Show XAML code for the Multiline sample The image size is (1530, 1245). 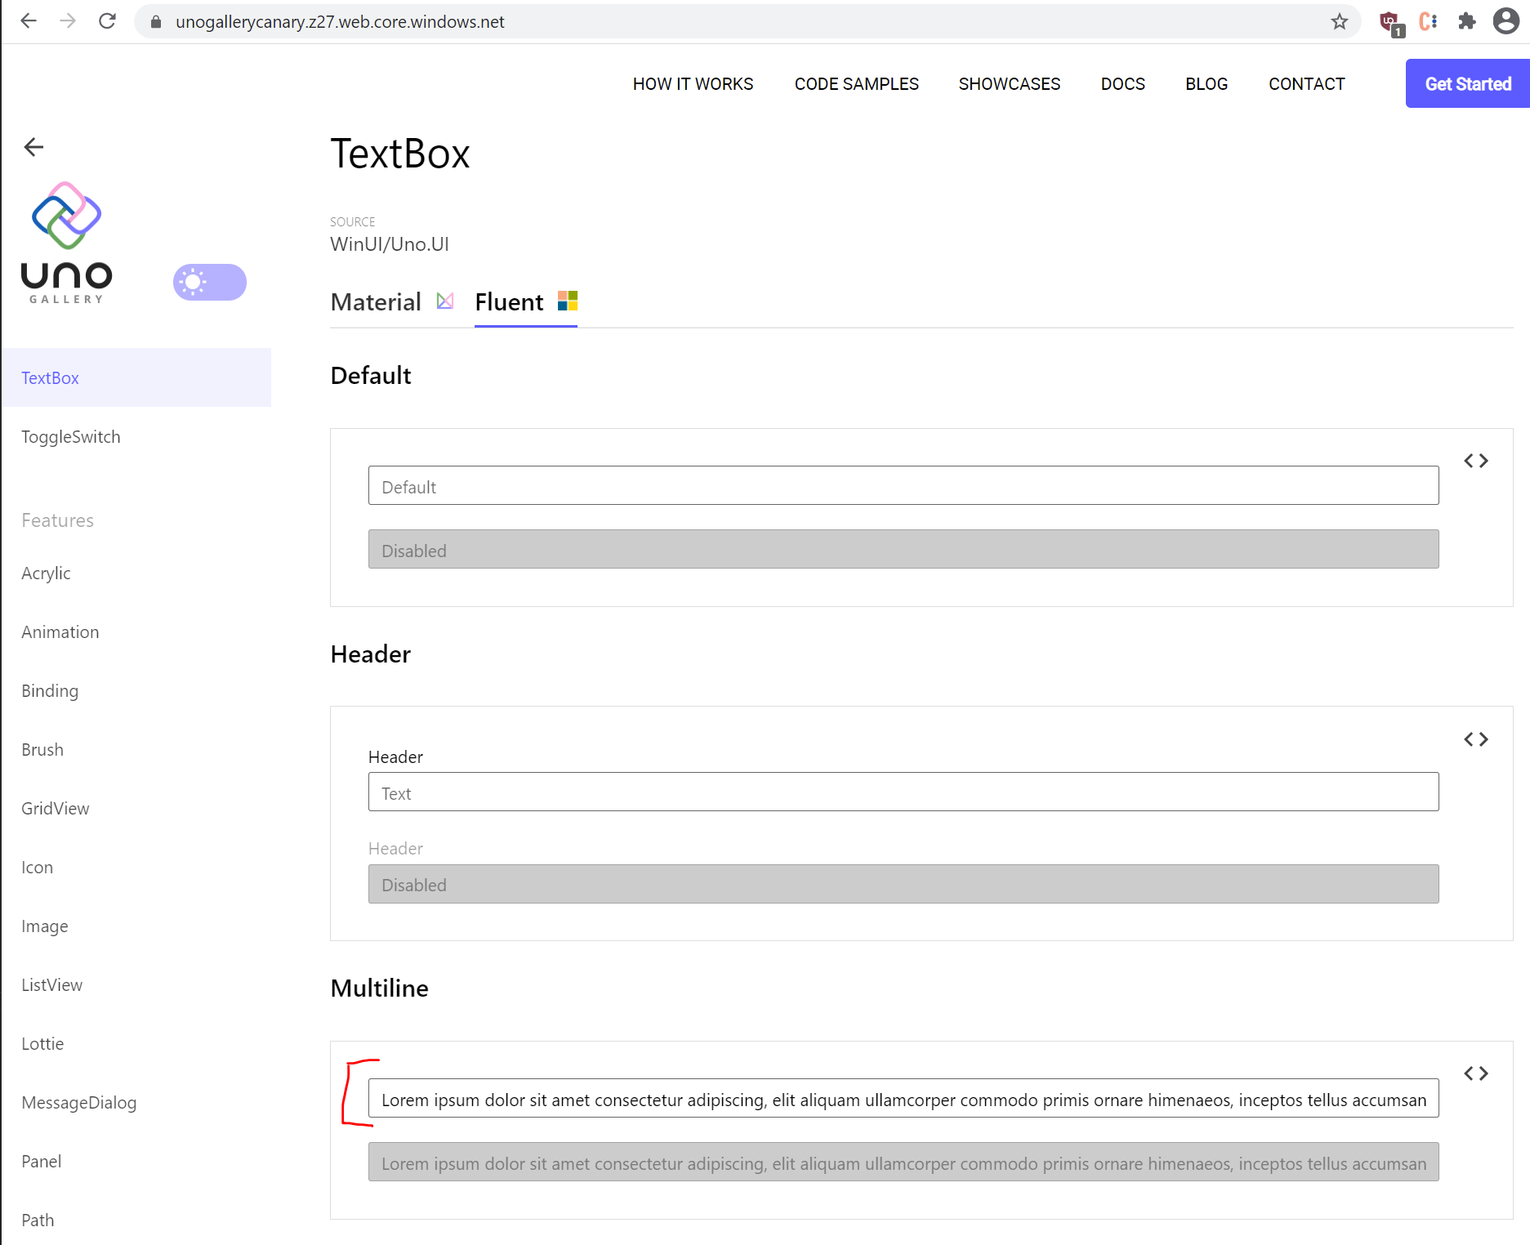coord(1476,1073)
